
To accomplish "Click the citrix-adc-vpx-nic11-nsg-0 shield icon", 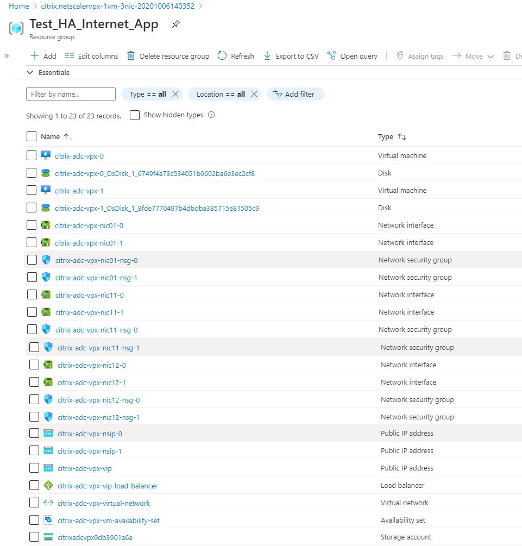I will point(46,329).
